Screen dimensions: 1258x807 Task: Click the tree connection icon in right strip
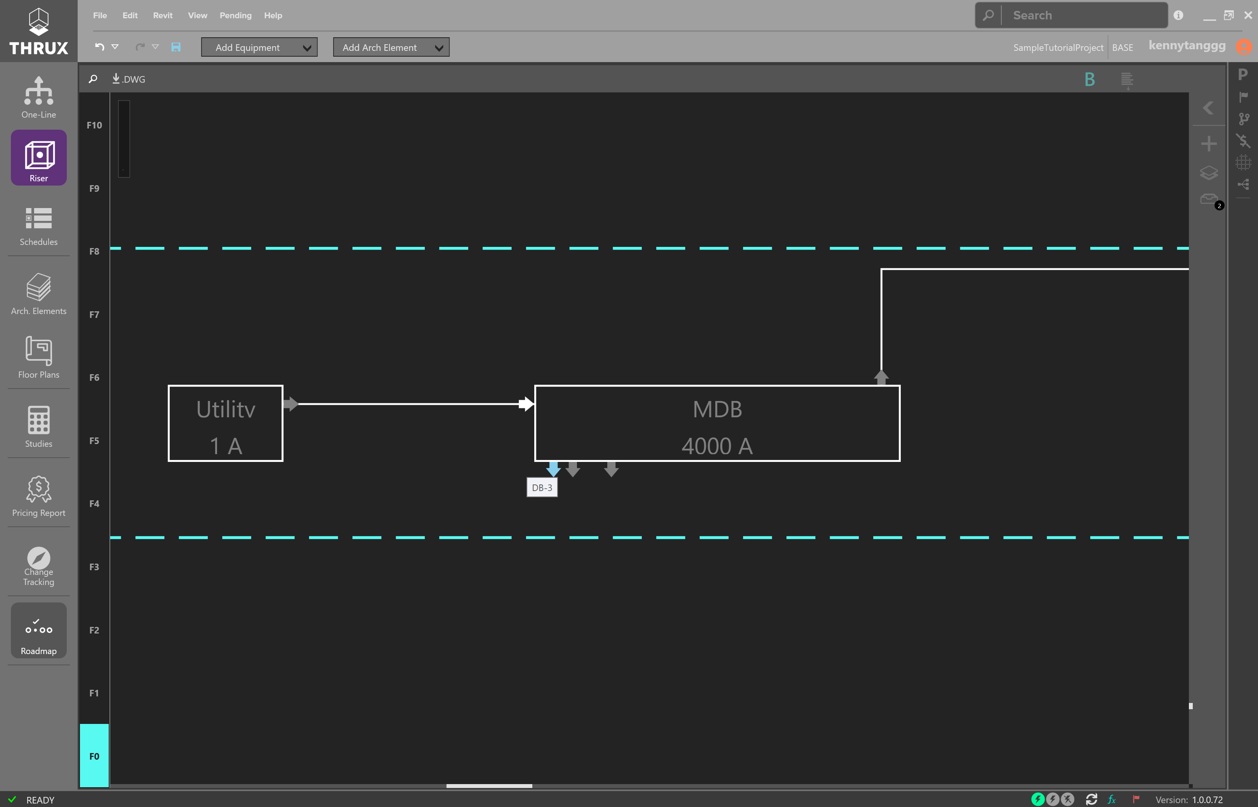[x=1243, y=184]
